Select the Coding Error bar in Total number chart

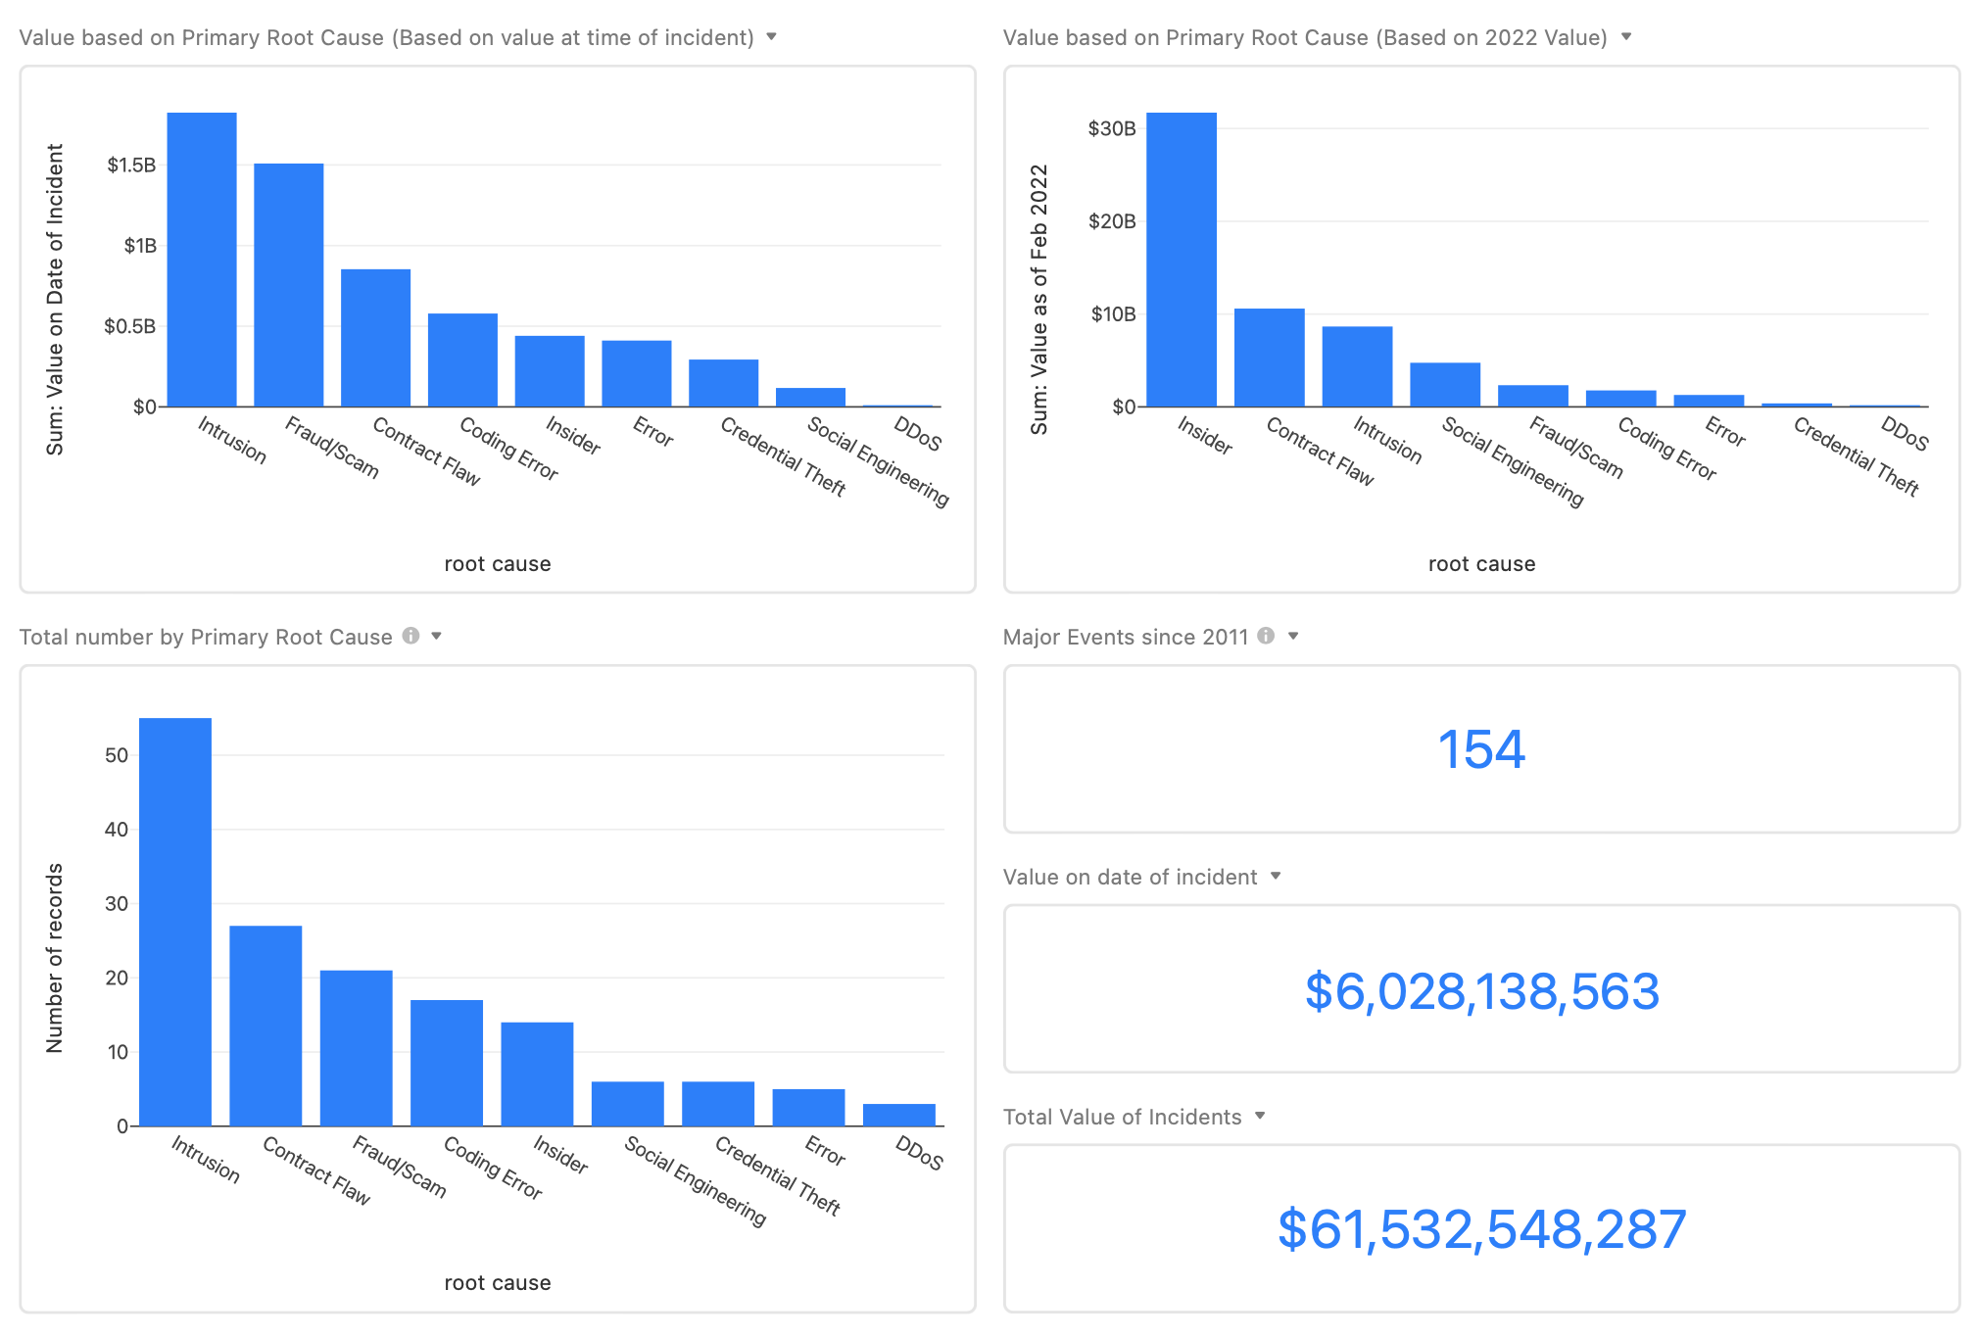point(446,1063)
